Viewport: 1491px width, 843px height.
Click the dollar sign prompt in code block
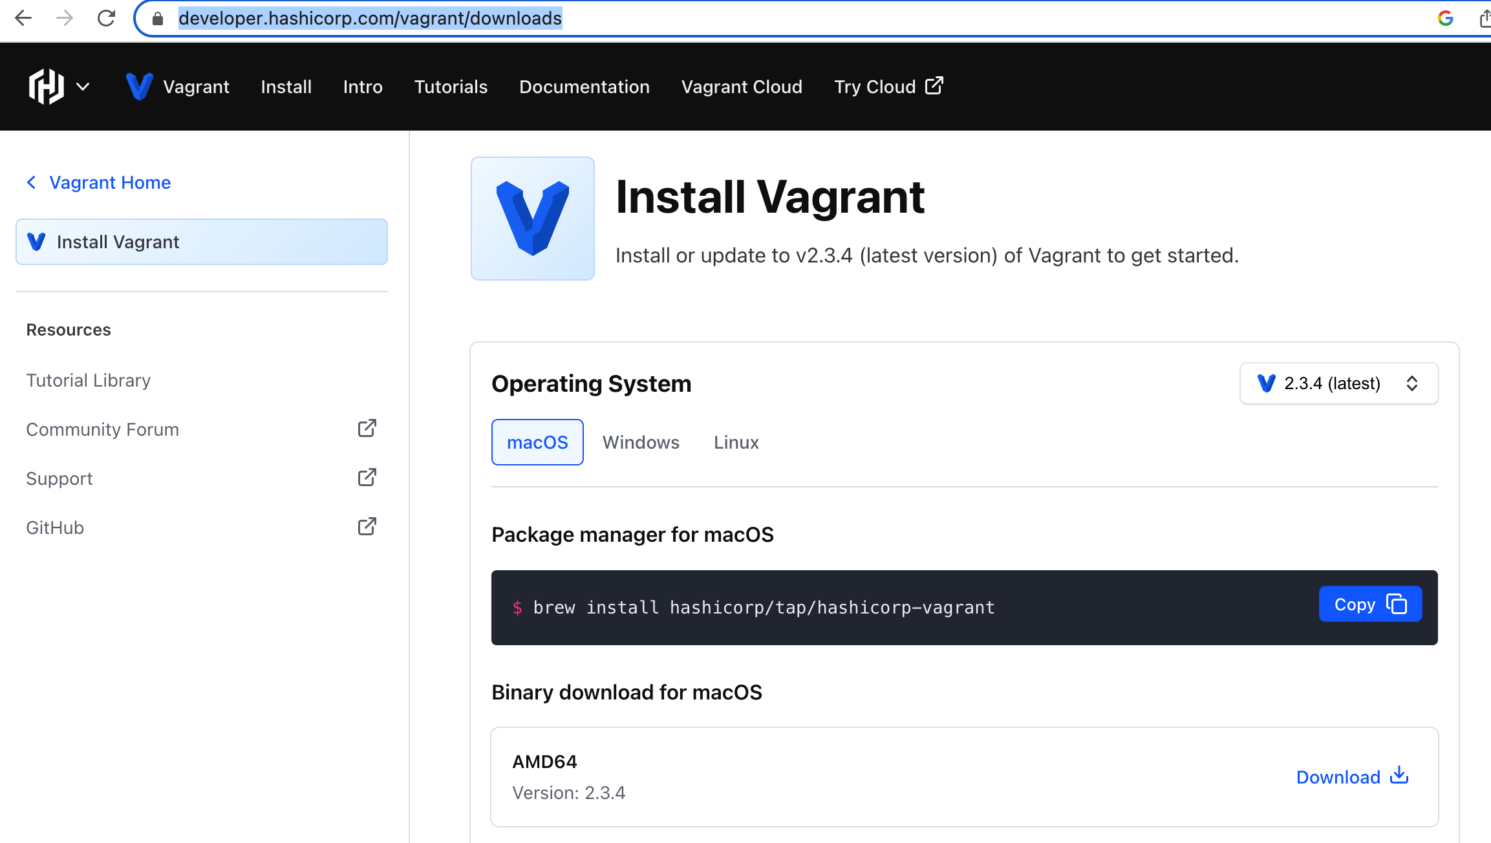pyautogui.click(x=517, y=608)
